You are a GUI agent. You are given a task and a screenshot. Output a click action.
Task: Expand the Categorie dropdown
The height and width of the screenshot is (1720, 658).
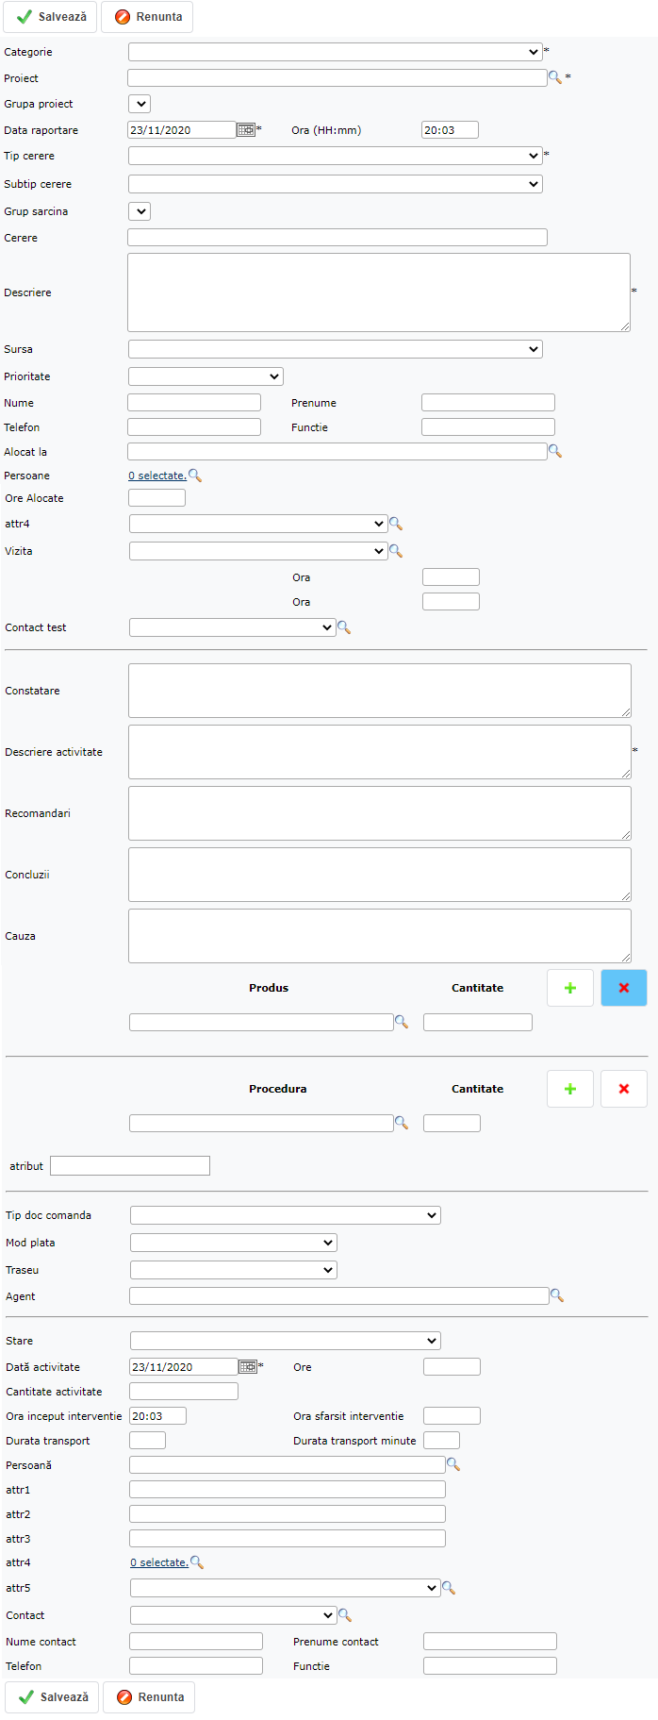(335, 52)
